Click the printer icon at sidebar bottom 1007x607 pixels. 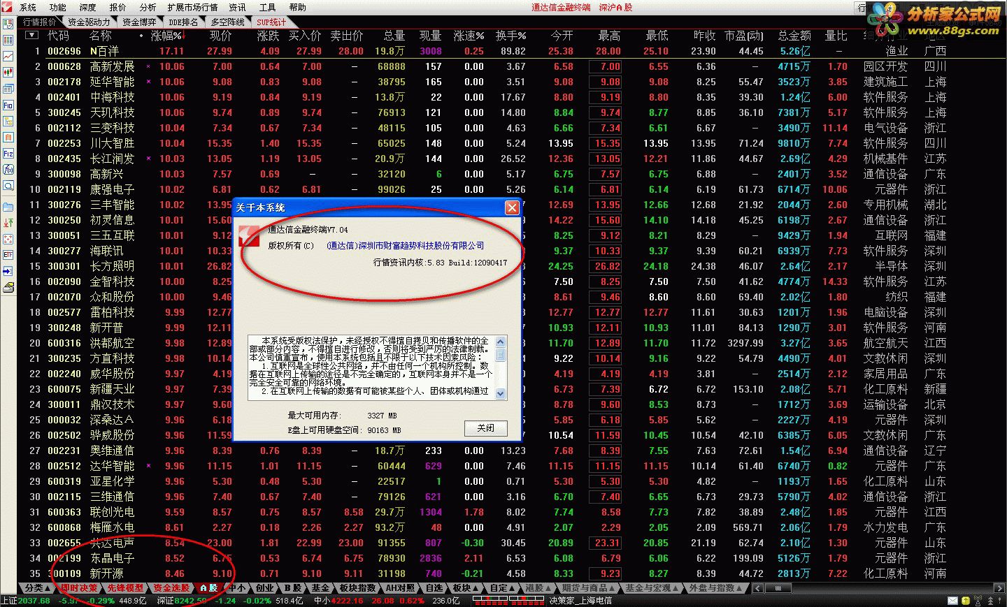[8, 287]
